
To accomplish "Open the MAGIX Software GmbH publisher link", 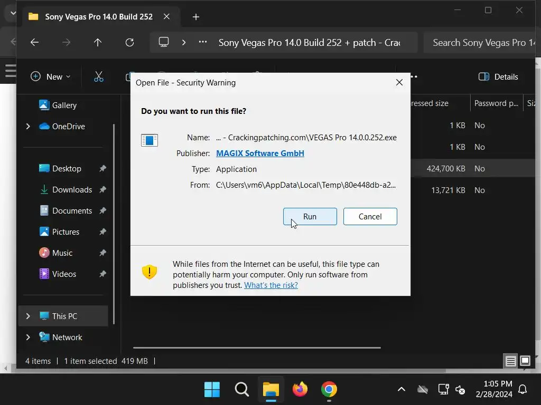I will (x=260, y=153).
